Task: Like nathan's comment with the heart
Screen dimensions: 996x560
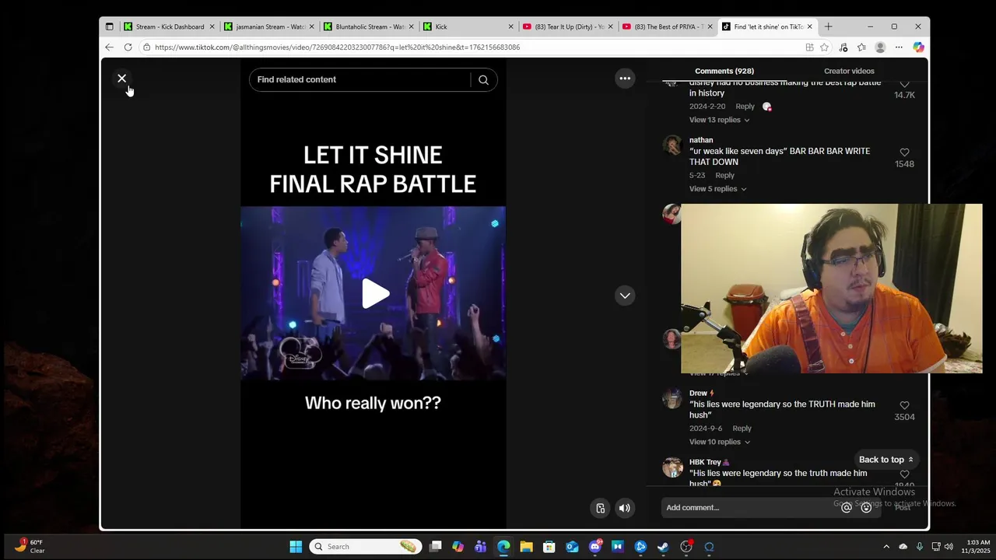Action: click(904, 152)
